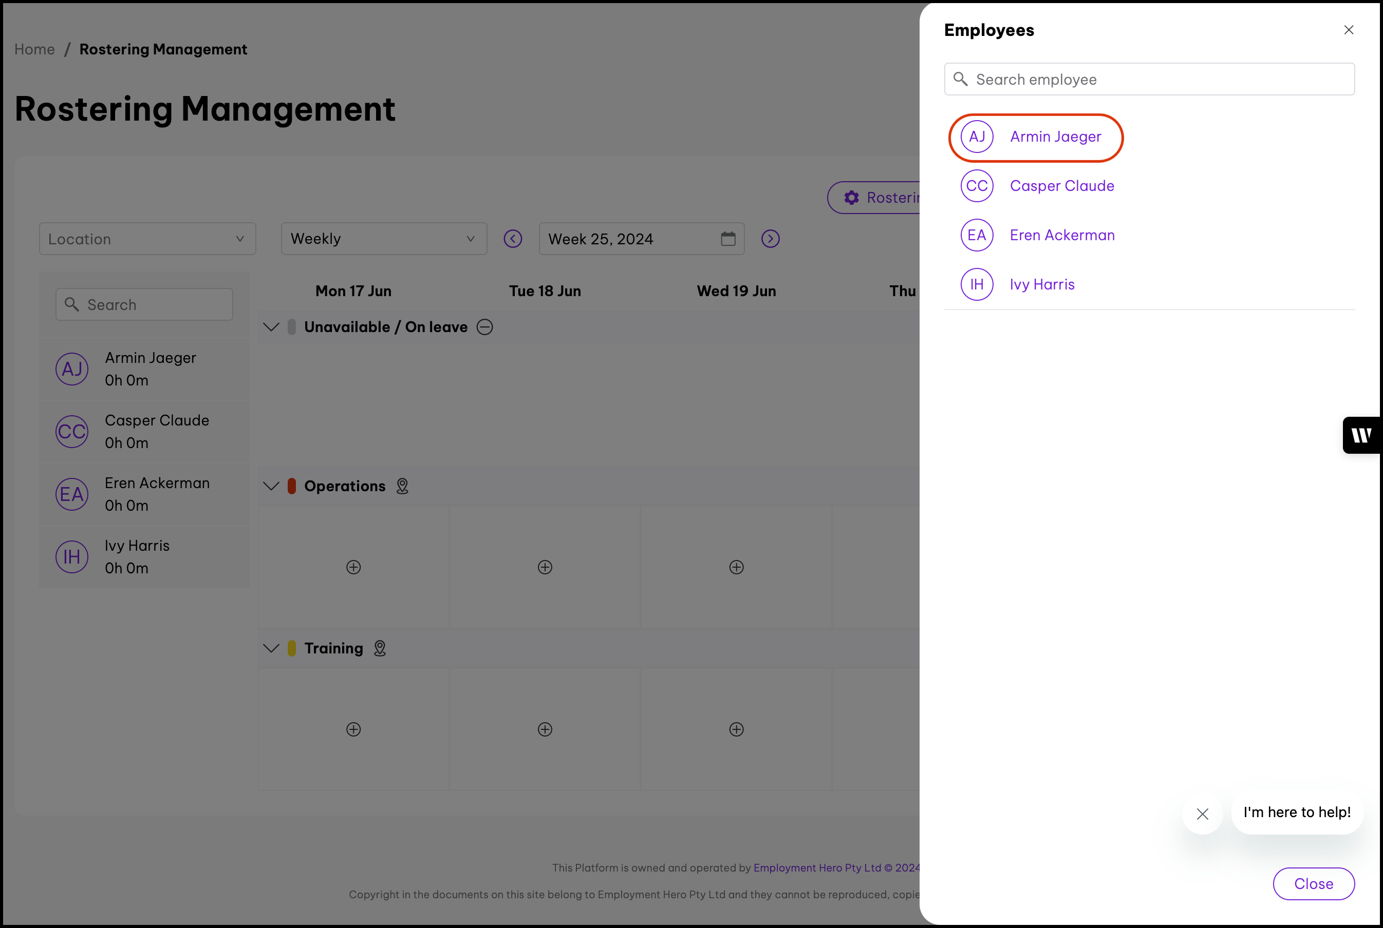Select Ivy Harris from Employees list
This screenshot has height=928, width=1383.
tap(1041, 284)
